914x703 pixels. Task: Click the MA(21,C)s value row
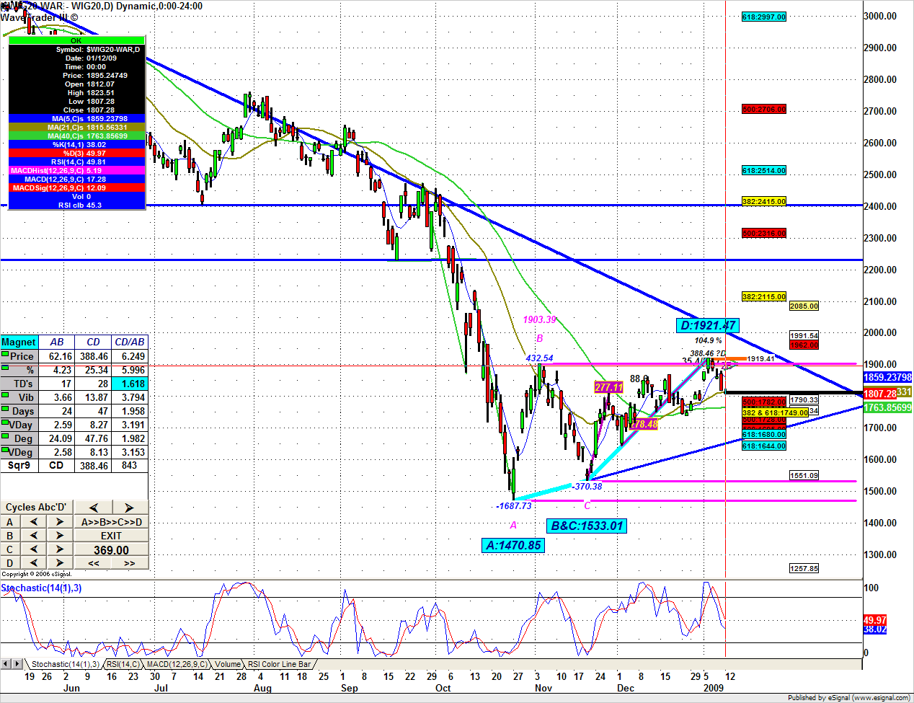(x=76, y=127)
